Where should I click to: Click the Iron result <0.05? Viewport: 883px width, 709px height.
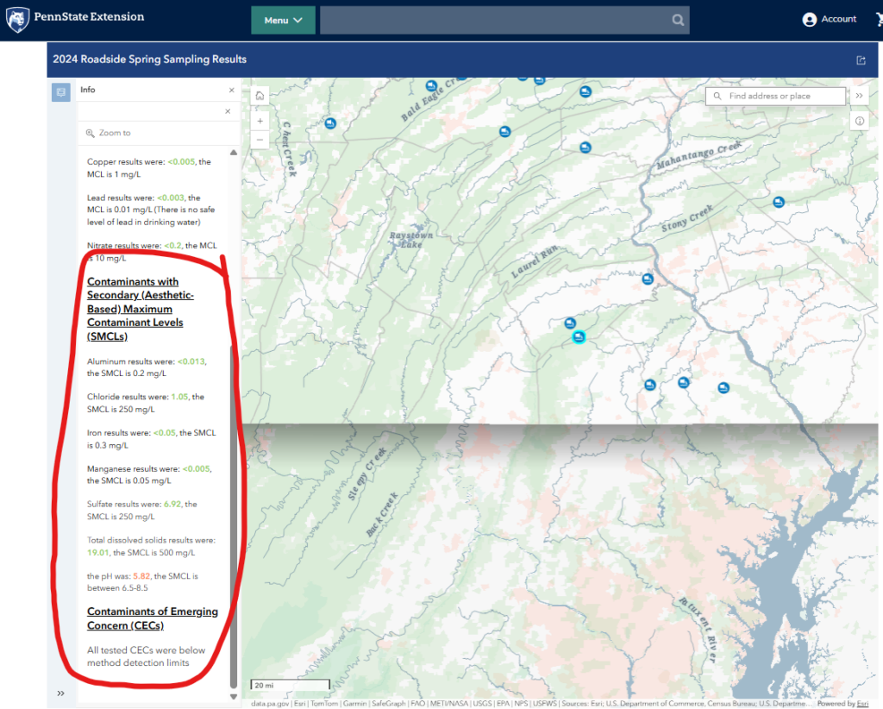tap(165, 432)
